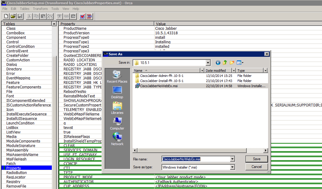Sort files by the Type column header

(249, 71)
